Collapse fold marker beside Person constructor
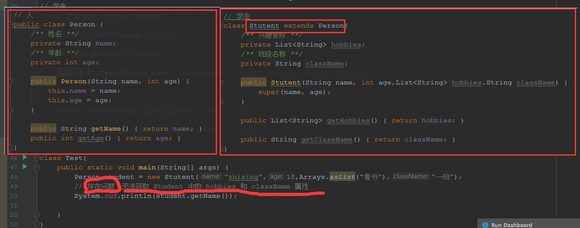Image resolution: width=580 pixels, height=228 pixels. [10, 81]
